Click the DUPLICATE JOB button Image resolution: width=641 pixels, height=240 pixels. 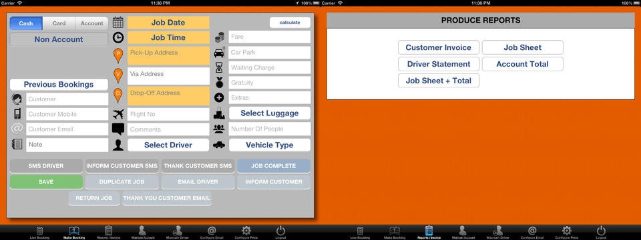[122, 182]
